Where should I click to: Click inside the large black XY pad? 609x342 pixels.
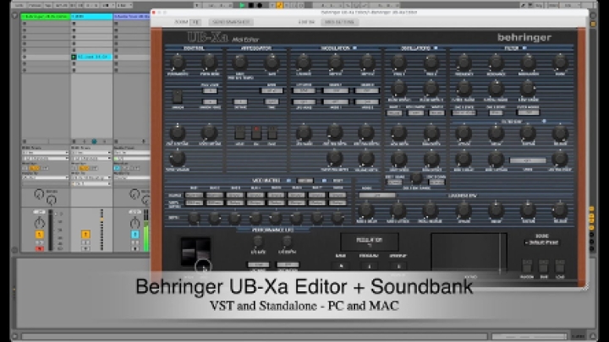tap(469, 252)
